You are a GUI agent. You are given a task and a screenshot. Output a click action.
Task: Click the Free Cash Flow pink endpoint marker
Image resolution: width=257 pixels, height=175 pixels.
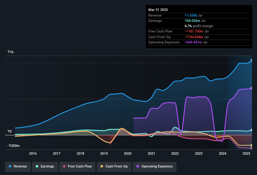pyautogui.click(x=251, y=148)
